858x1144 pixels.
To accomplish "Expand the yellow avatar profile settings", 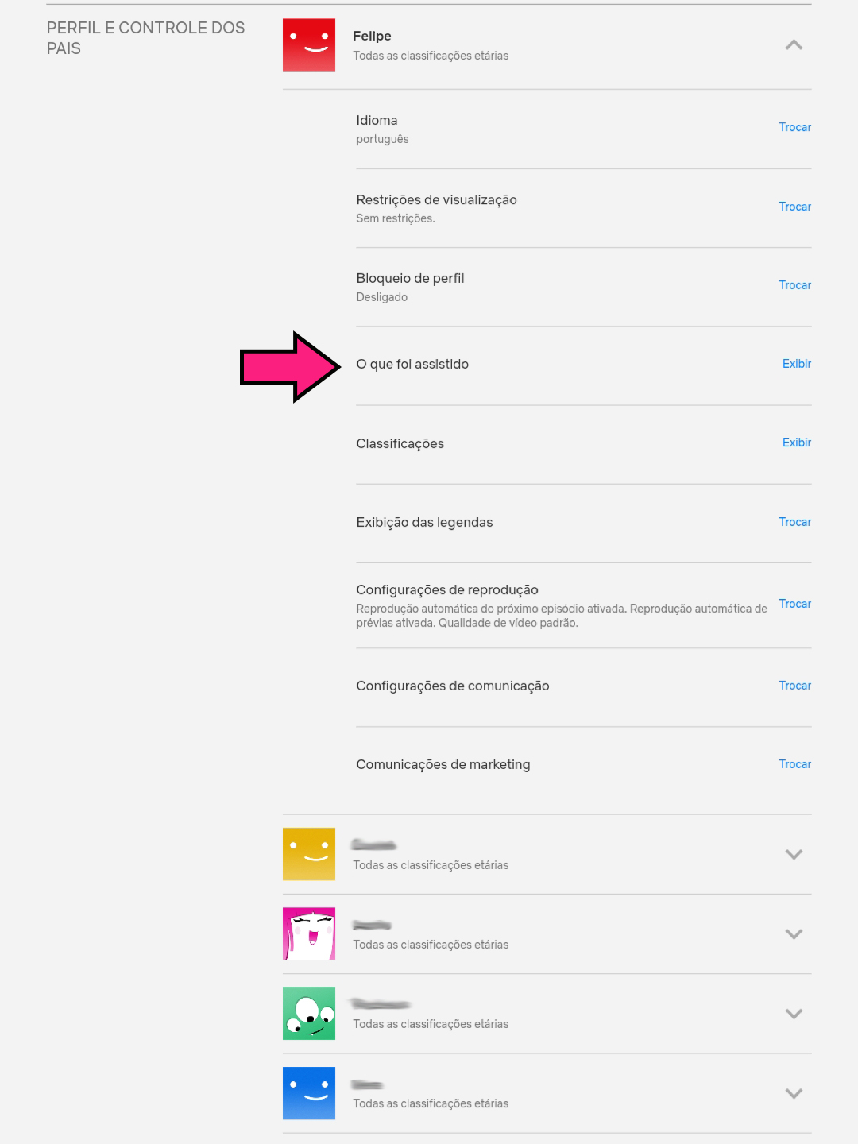I will (x=793, y=854).
